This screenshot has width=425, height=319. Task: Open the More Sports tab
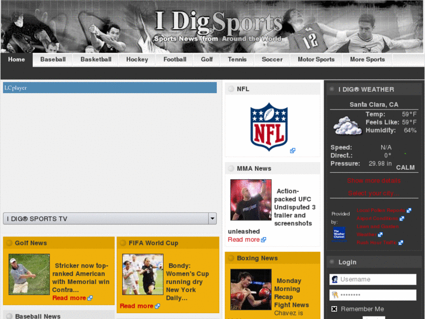click(x=368, y=60)
